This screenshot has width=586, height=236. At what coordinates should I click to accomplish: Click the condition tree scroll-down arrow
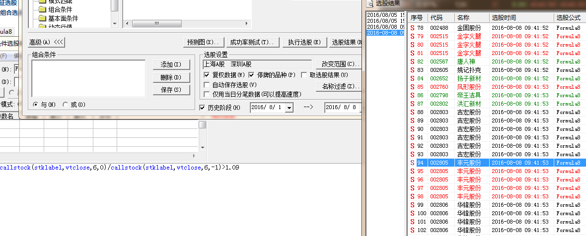click(115, 23)
